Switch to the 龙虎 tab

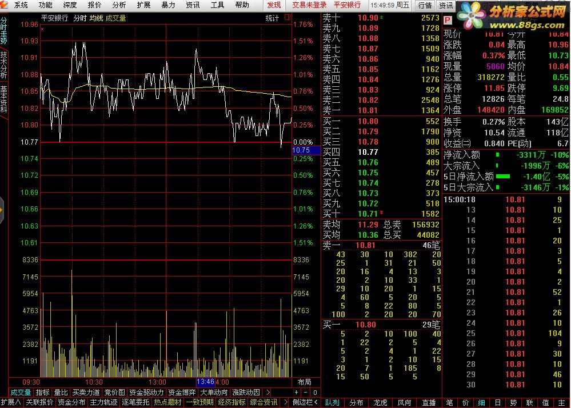(x=380, y=402)
